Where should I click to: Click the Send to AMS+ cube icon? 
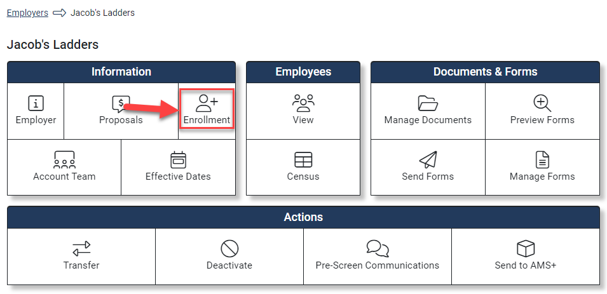[525, 249]
